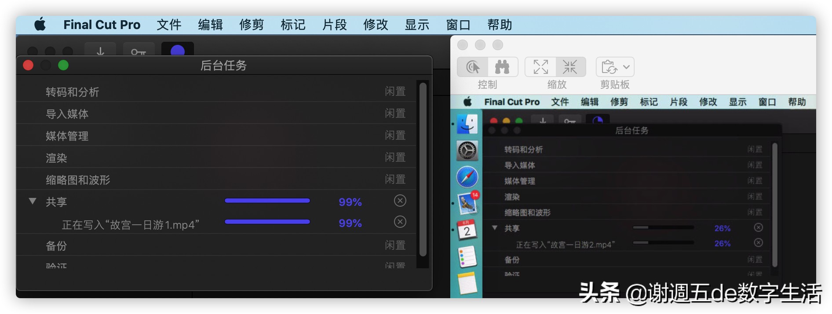The image size is (832, 314).
Task: Cancel the 共享 task at 99%
Action: coord(400,201)
